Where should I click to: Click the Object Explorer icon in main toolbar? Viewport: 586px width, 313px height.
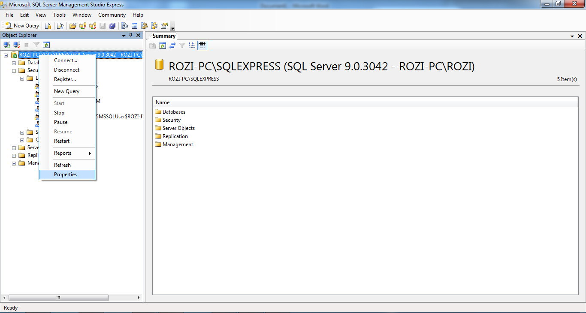tap(144, 26)
